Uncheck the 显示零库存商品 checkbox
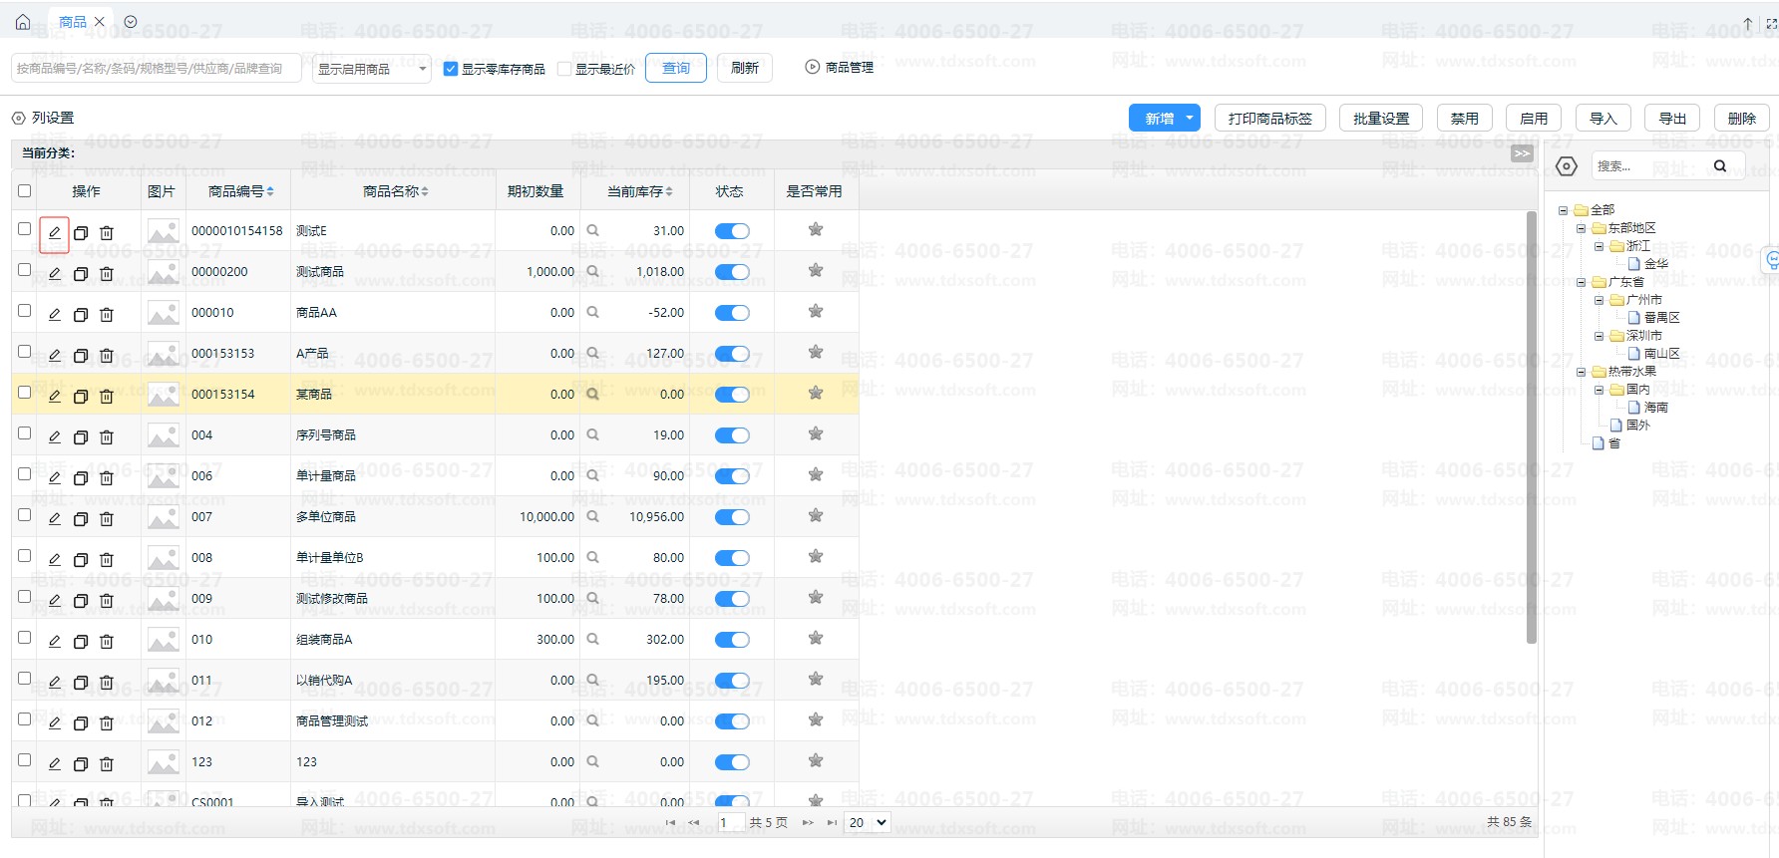This screenshot has height=858, width=1779. point(451,69)
